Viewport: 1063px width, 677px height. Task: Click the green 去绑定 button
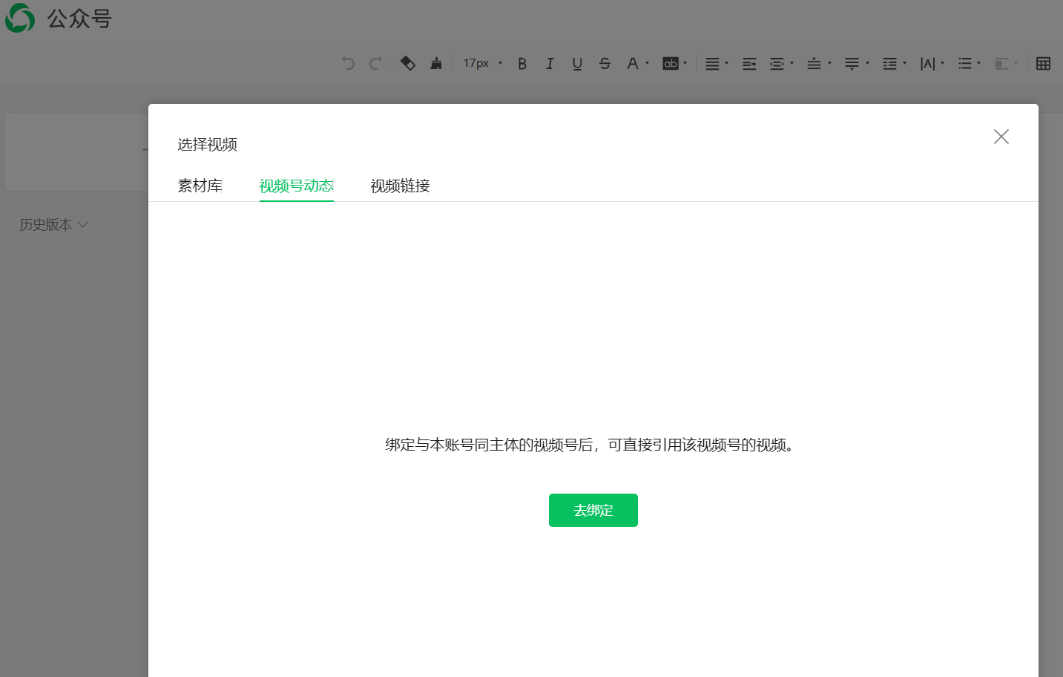[593, 510]
